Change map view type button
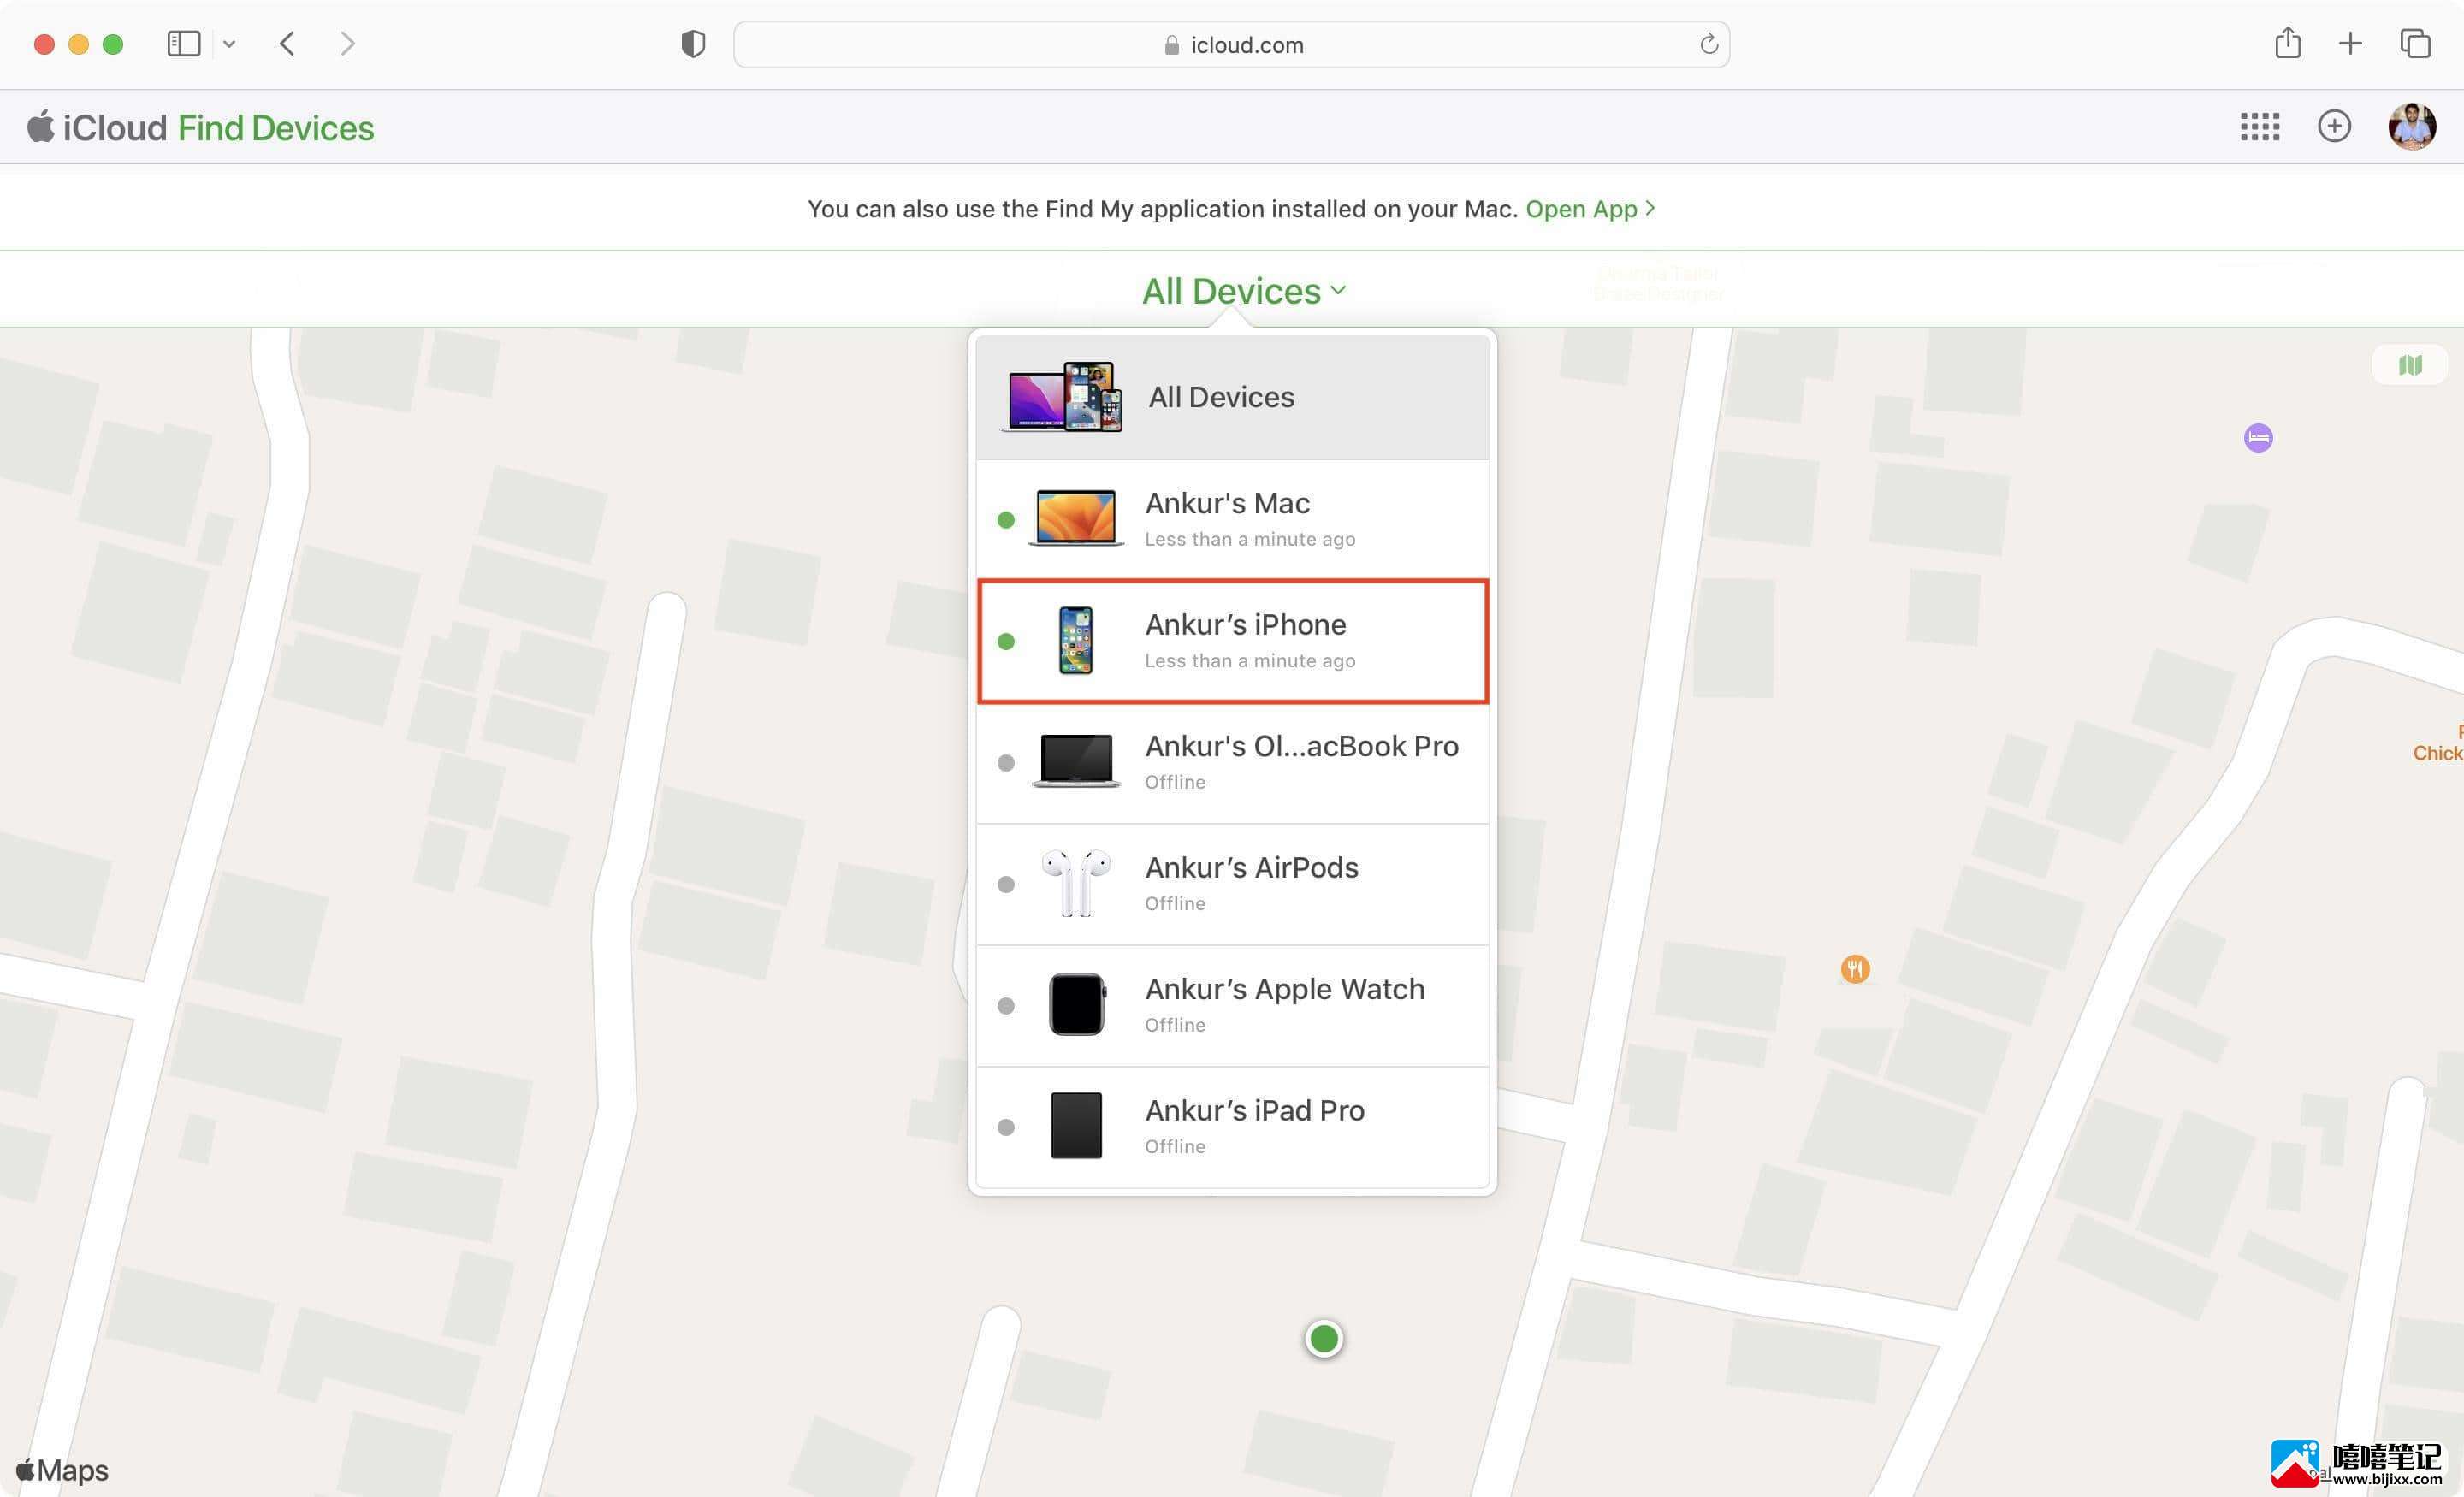Image resolution: width=2464 pixels, height=1497 pixels. 2409,365
